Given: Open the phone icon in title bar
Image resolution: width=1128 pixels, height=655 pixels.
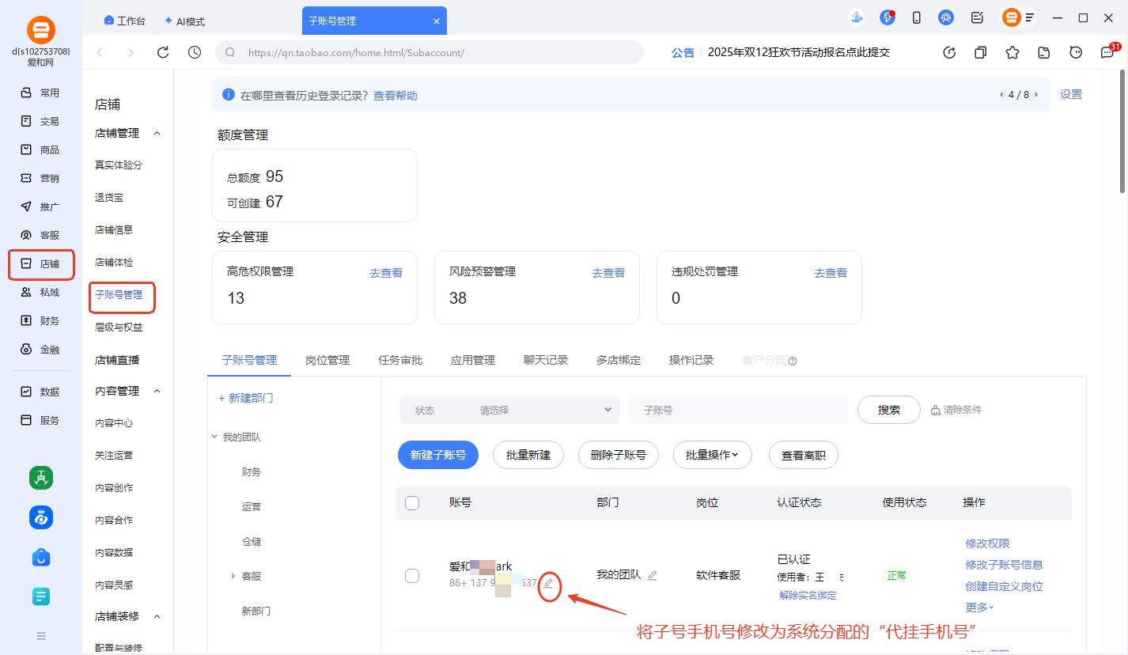Looking at the screenshot, I should click(917, 17).
